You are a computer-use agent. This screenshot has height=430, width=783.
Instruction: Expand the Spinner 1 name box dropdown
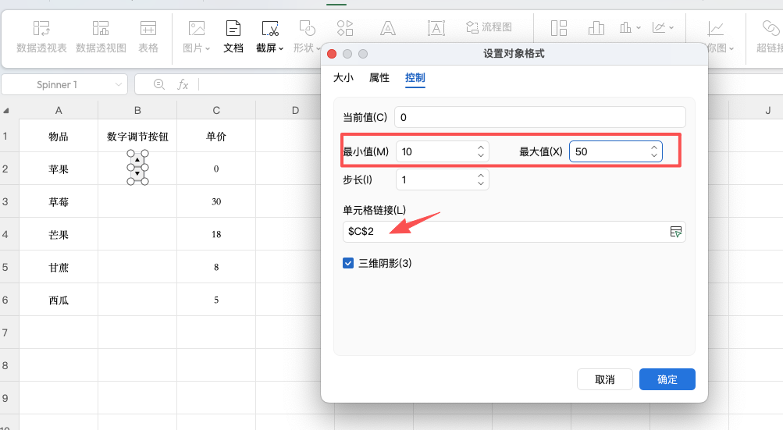point(119,84)
